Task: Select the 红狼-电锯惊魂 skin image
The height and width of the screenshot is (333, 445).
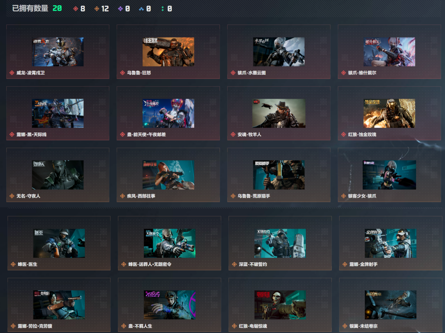Action: pyautogui.click(x=280, y=305)
